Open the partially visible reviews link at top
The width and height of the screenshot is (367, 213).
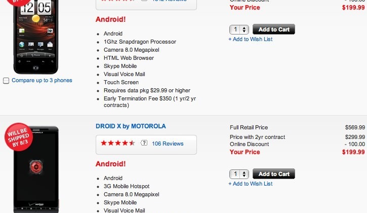(x=169, y=1)
